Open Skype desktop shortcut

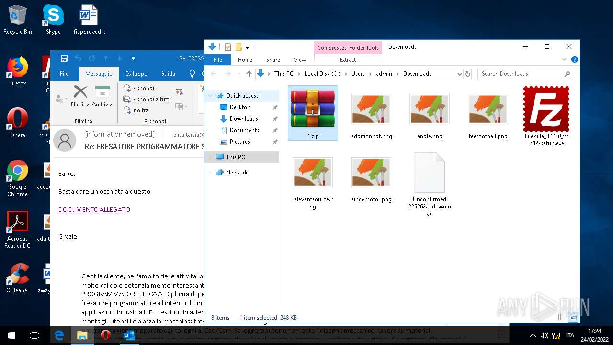click(53, 20)
